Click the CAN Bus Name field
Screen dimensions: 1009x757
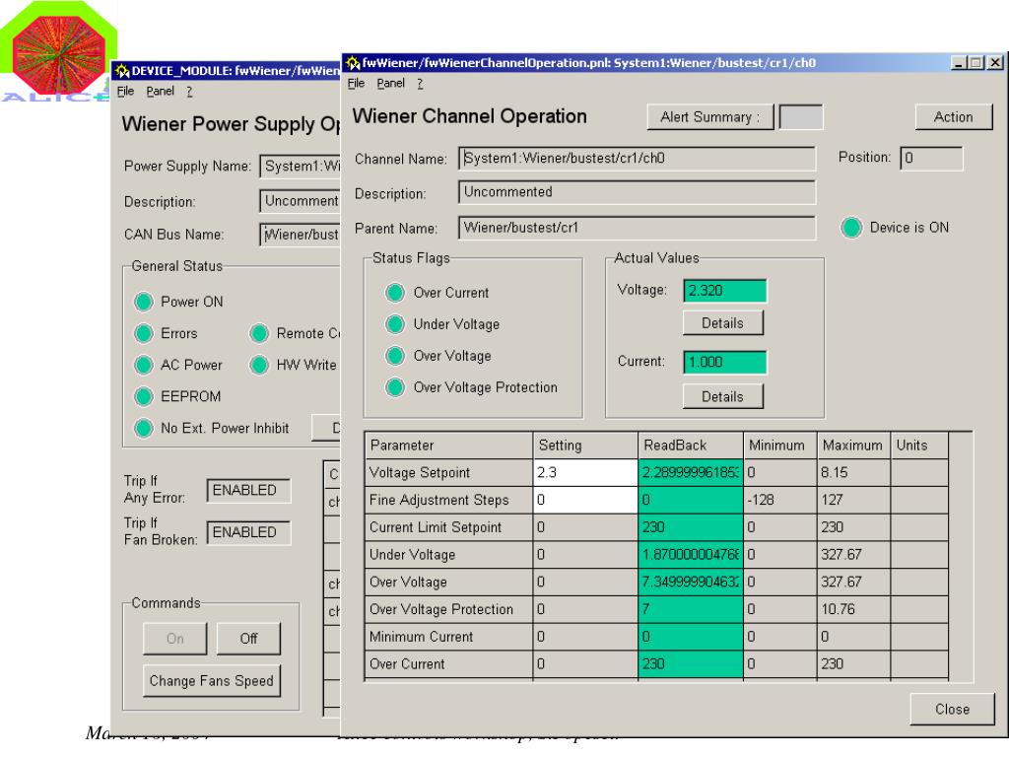pyautogui.click(x=300, y=235)
